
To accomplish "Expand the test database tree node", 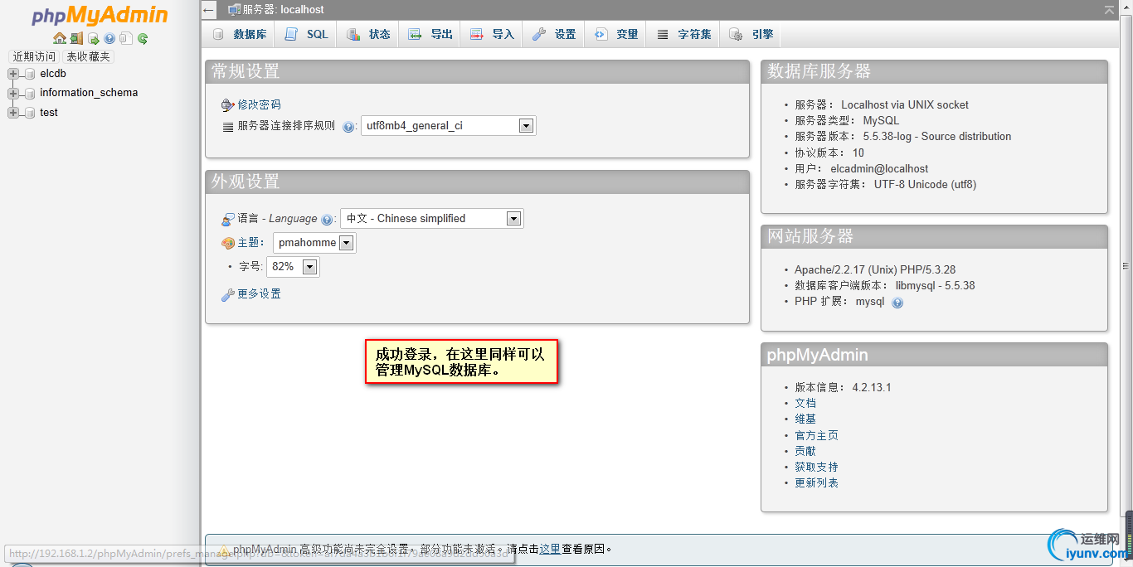I will click(13, 113).
